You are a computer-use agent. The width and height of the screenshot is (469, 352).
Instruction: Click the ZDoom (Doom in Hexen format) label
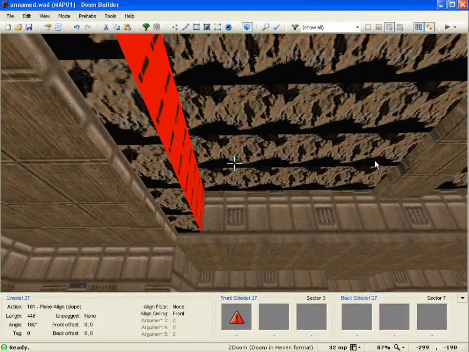pos(270,347)
